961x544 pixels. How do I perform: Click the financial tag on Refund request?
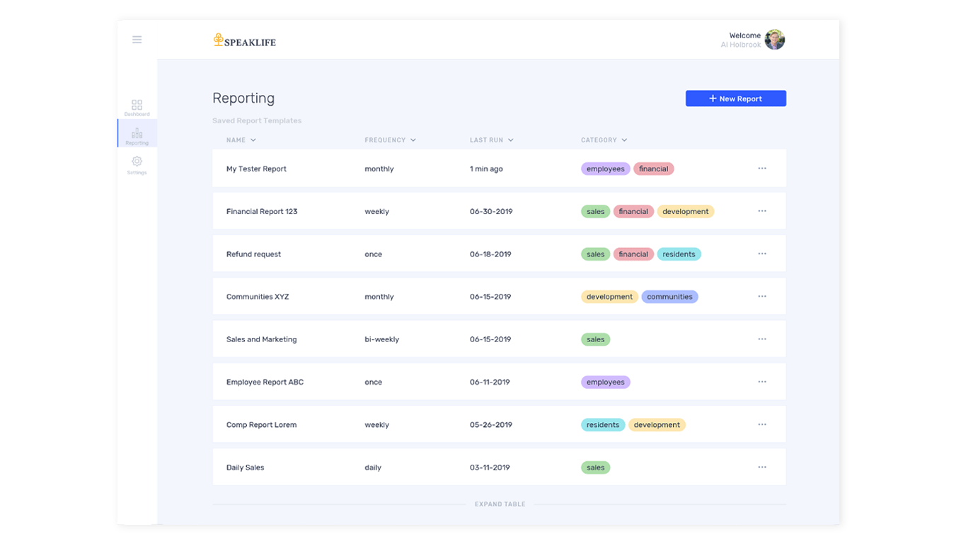[633, 254]
